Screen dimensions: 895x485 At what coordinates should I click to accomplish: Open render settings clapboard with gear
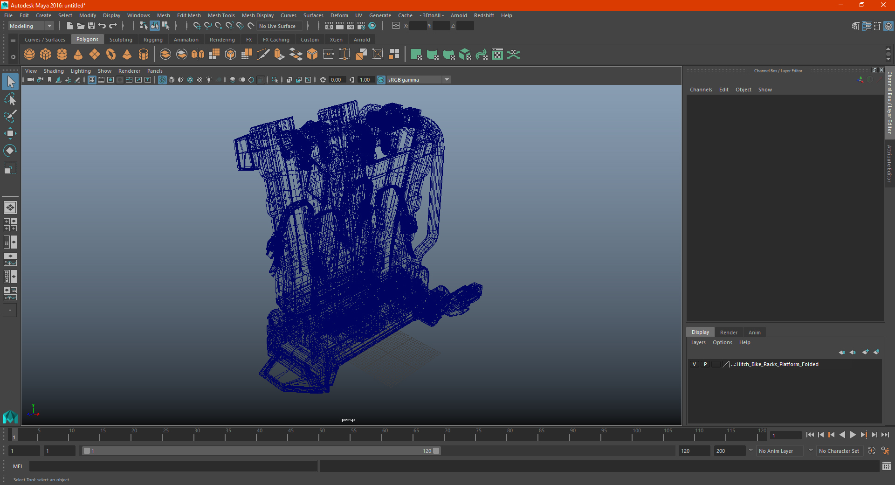pos(361,26)
